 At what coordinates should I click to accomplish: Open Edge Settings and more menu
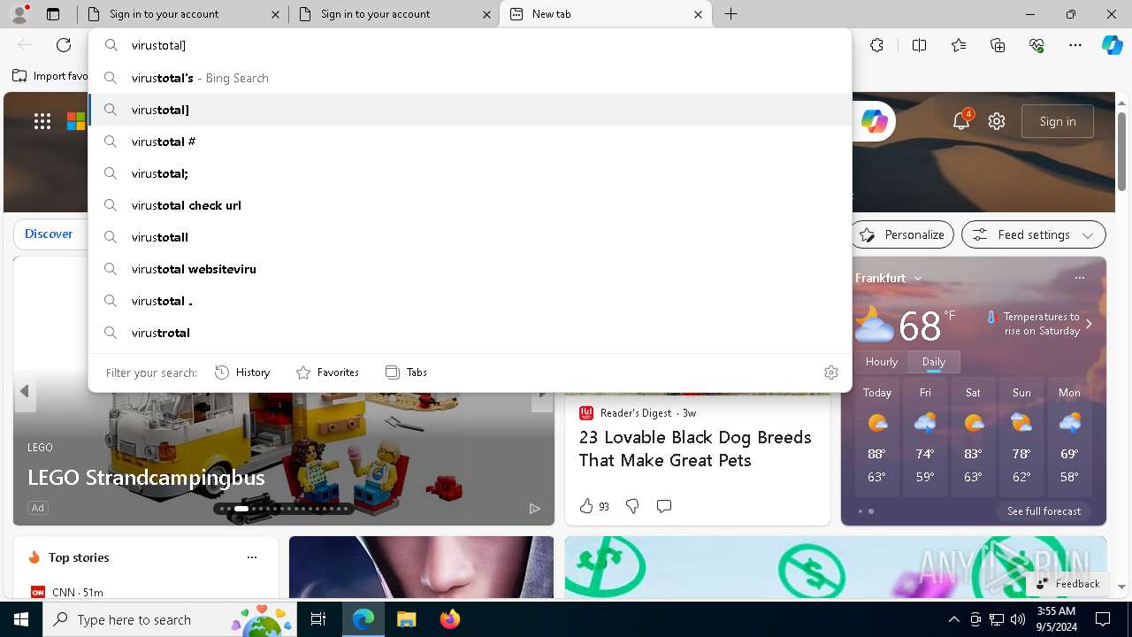[x=1075, y=45]
